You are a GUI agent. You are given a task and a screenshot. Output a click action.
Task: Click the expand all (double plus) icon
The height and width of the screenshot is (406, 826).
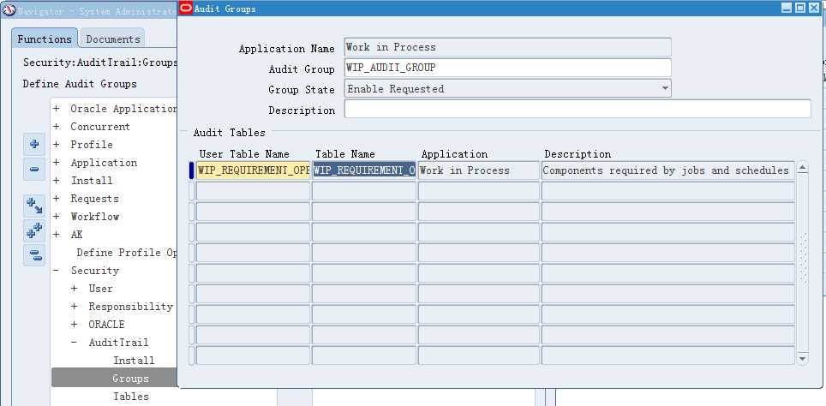tap(34, 230)
